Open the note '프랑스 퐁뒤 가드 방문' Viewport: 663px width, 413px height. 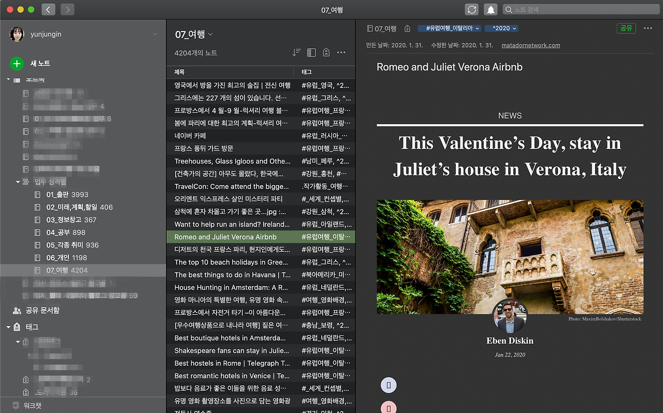pyautogui.click(x=261, y=149)
